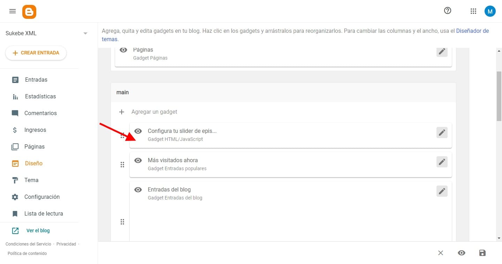Expand the Sukebe XML blog selector
This screenshot has height=264, width=502.
pos(85,33)
